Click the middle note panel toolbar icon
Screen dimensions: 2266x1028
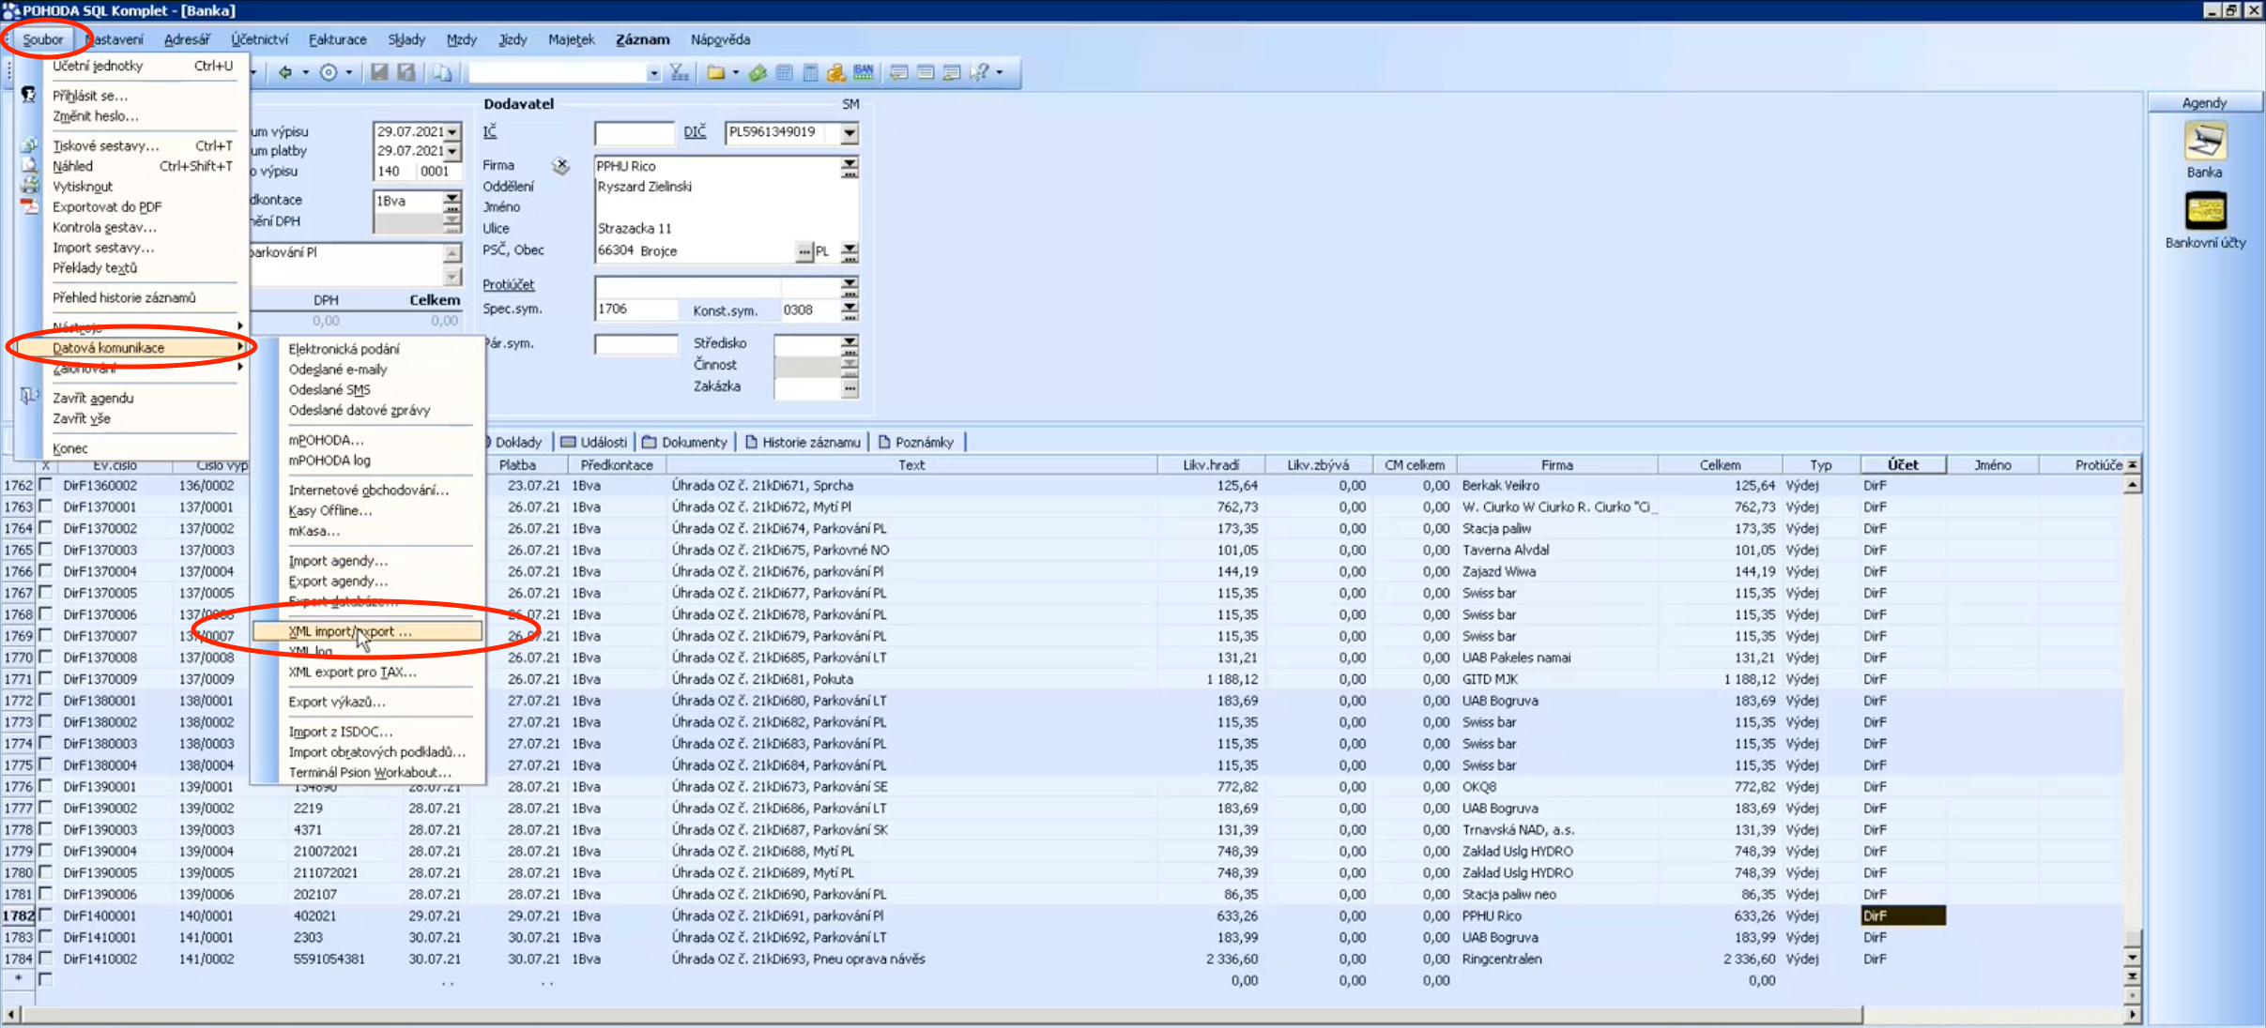pyautogui.click(x=926, y=72)
